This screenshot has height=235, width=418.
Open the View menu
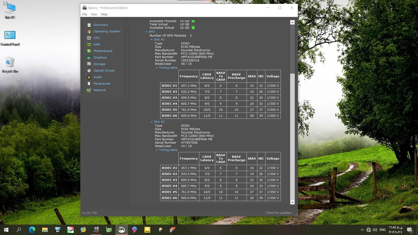coord(94,14)
